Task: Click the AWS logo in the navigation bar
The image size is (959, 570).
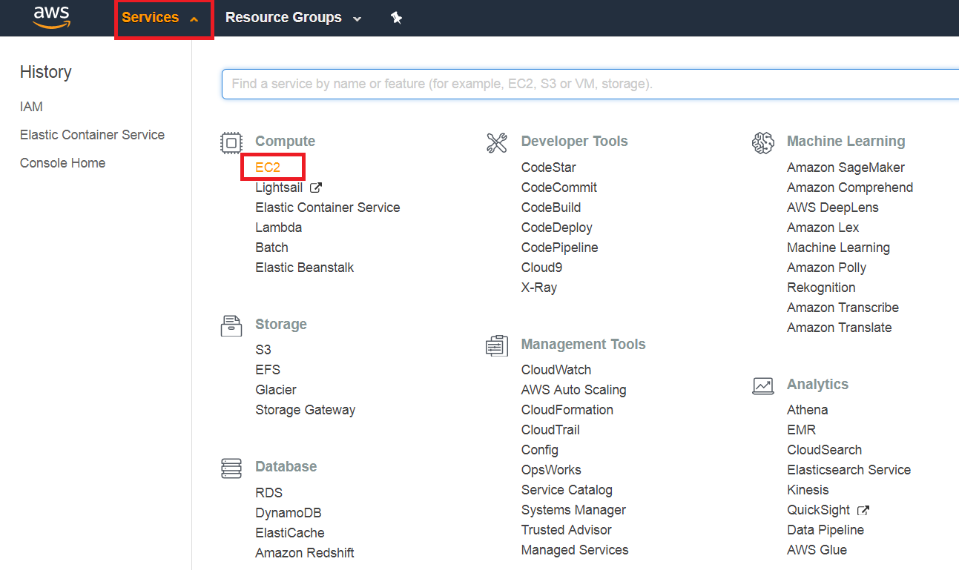Action: (50, 17)
